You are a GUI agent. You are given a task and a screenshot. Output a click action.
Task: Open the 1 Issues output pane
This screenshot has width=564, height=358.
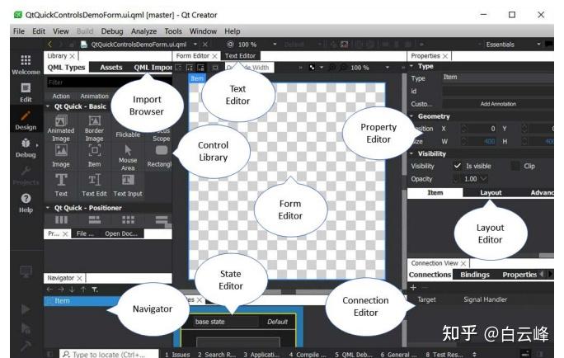tap(177, 355)
